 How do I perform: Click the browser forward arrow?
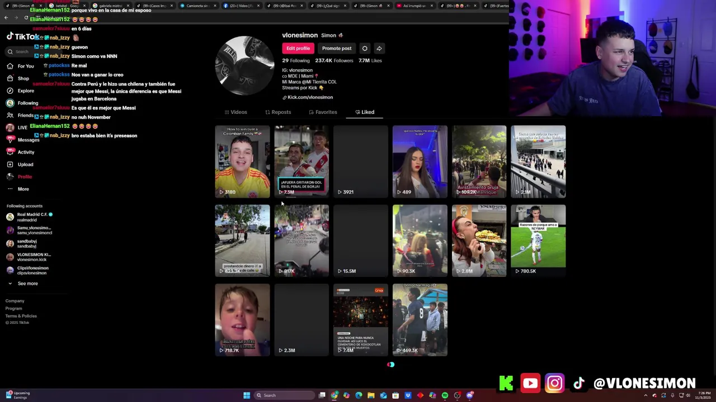(x=16, y=18)
